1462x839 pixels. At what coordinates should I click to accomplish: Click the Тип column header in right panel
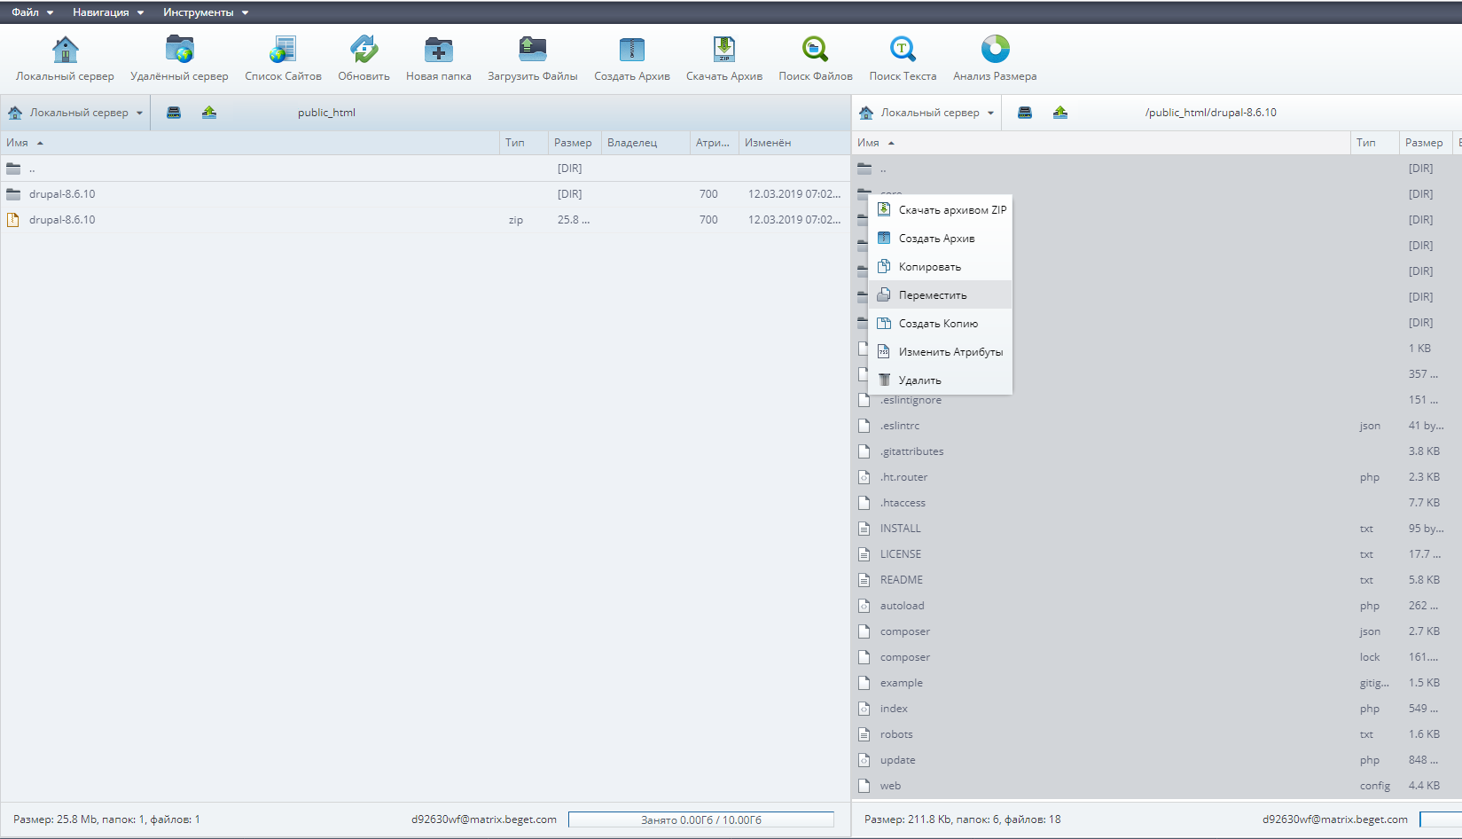(x=1375, y=143)
